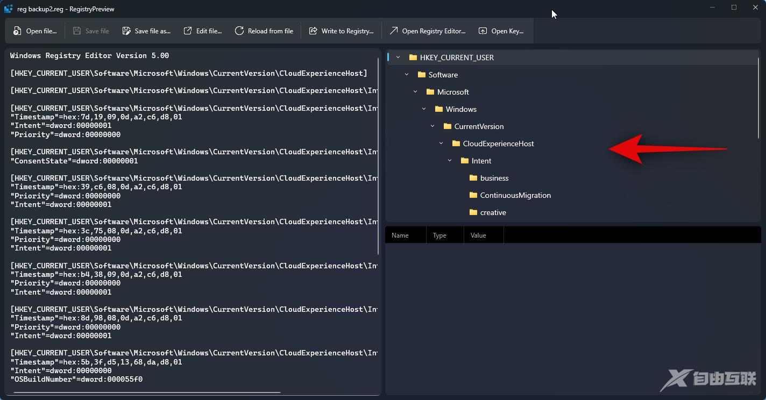
Task: Select the creative folder in tree
Action: (493, 212)
